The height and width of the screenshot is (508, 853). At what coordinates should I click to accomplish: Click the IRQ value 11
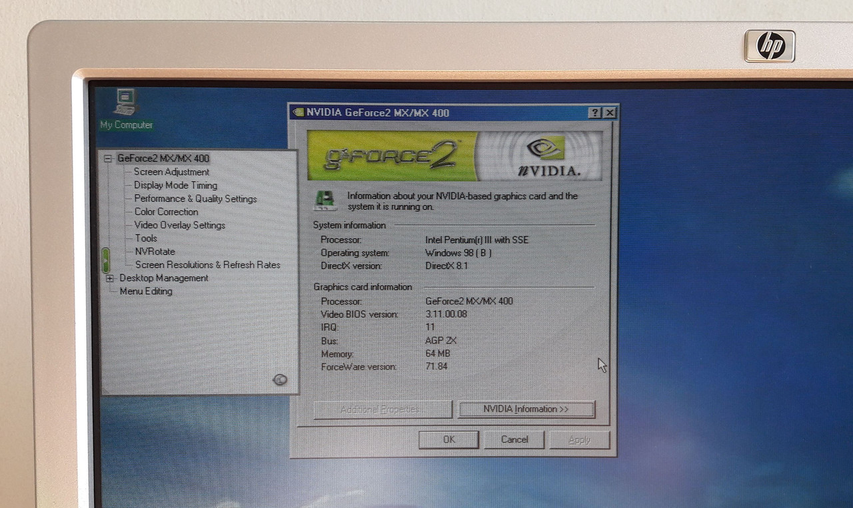pos(430,328)
